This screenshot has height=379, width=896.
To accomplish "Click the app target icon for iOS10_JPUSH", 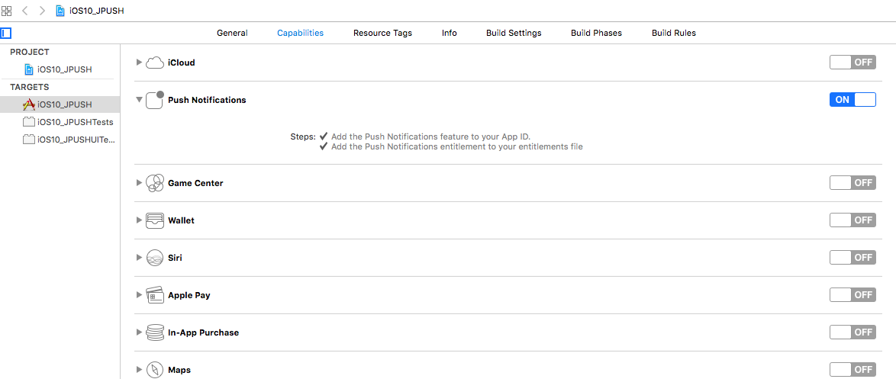I will pyautogui.click(x=28, y=104).
